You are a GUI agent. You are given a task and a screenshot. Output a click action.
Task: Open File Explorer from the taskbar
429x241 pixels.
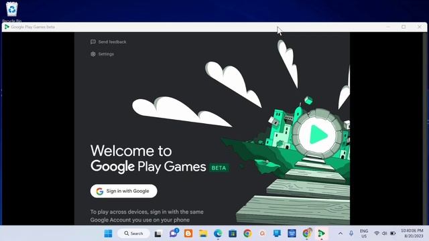coord(203,234)
